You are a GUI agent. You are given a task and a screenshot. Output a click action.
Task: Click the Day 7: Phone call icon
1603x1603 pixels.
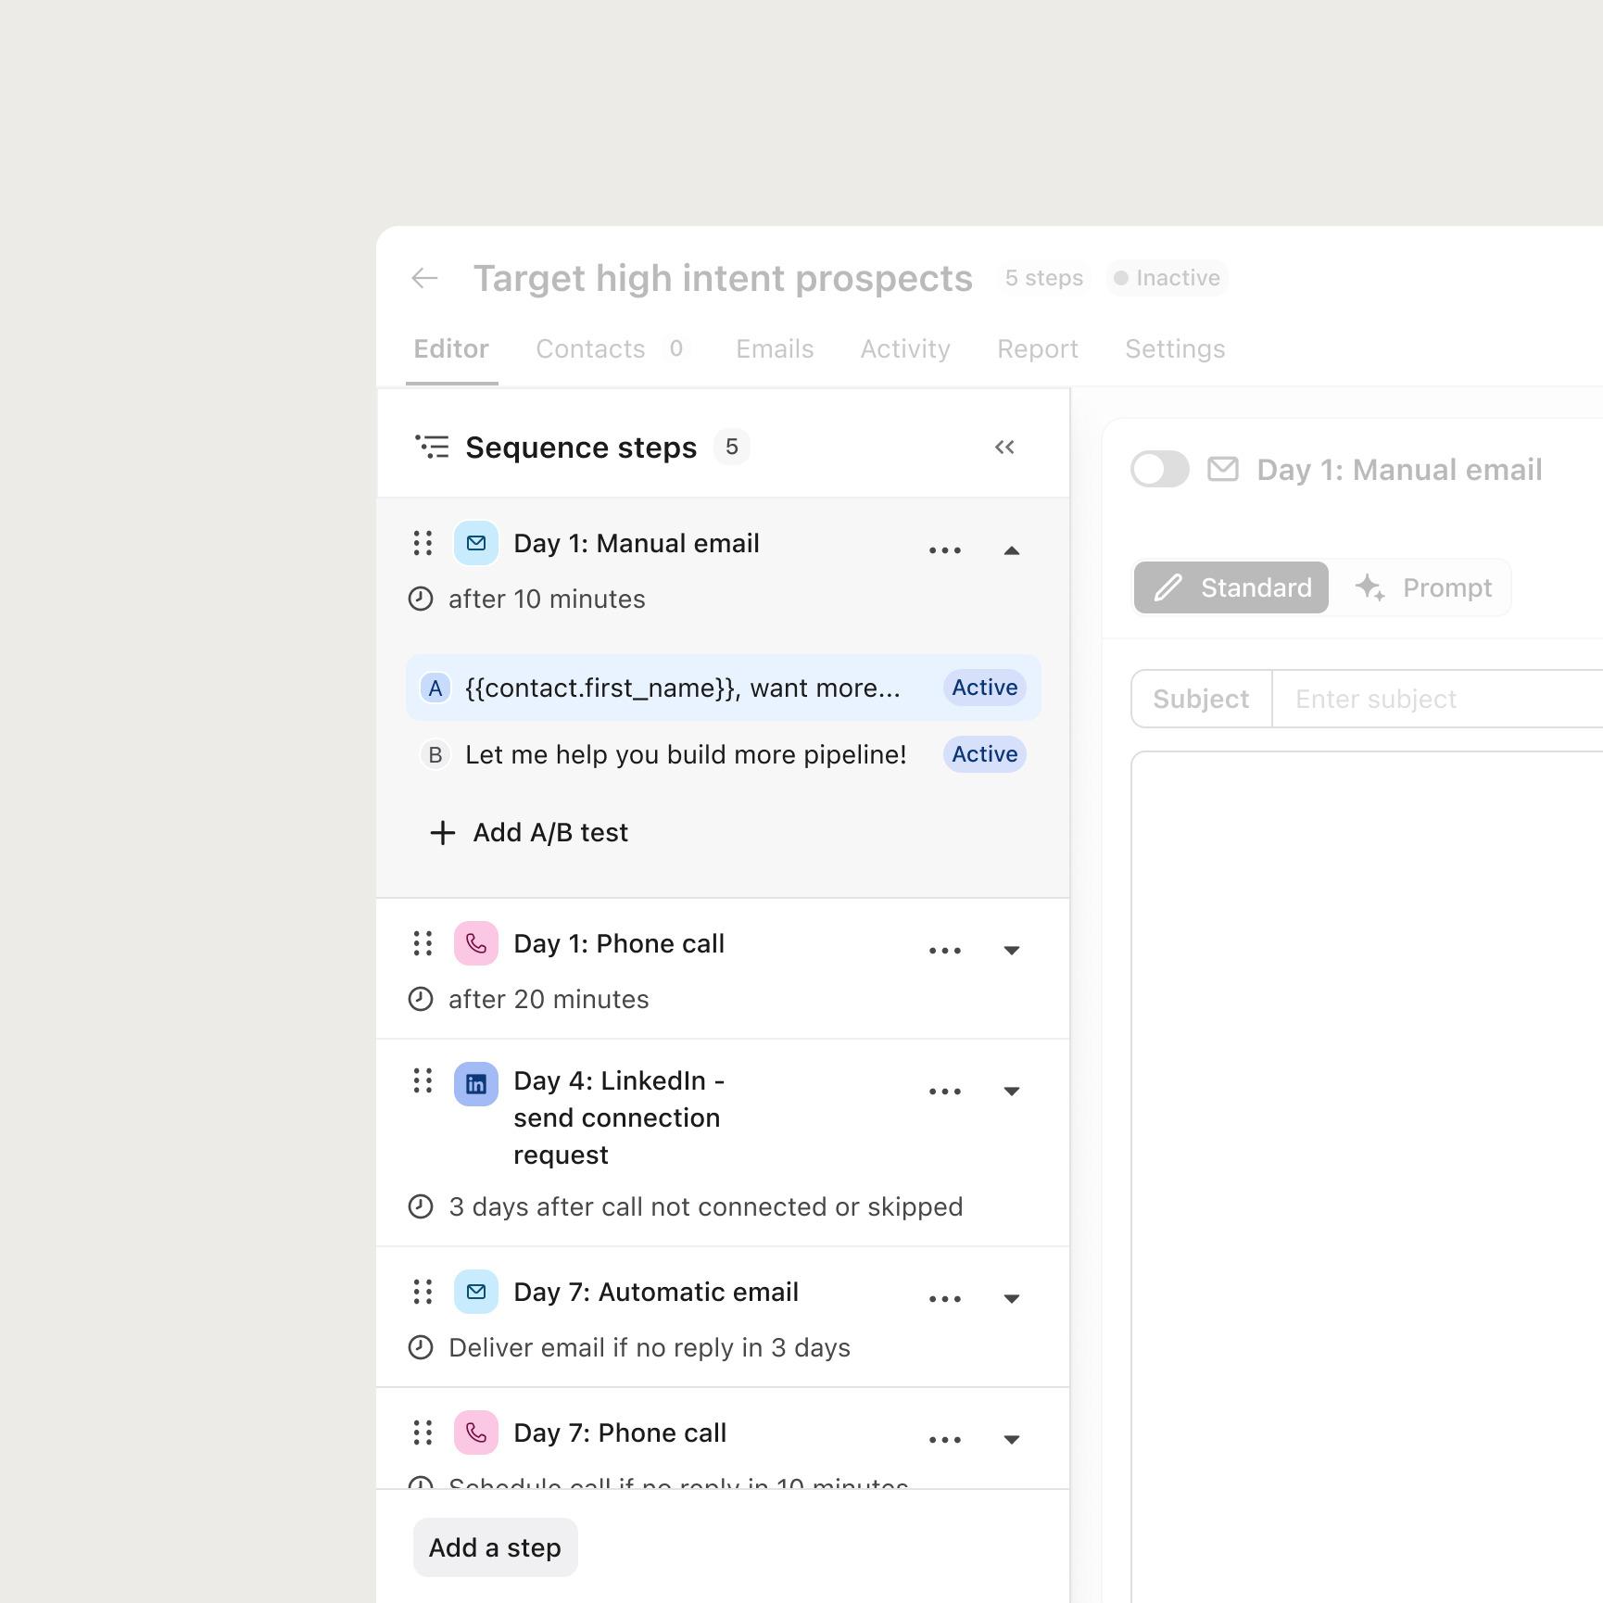(475, 1433)
